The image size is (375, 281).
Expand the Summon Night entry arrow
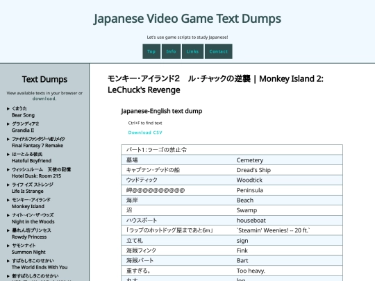[x=8, y=246]
